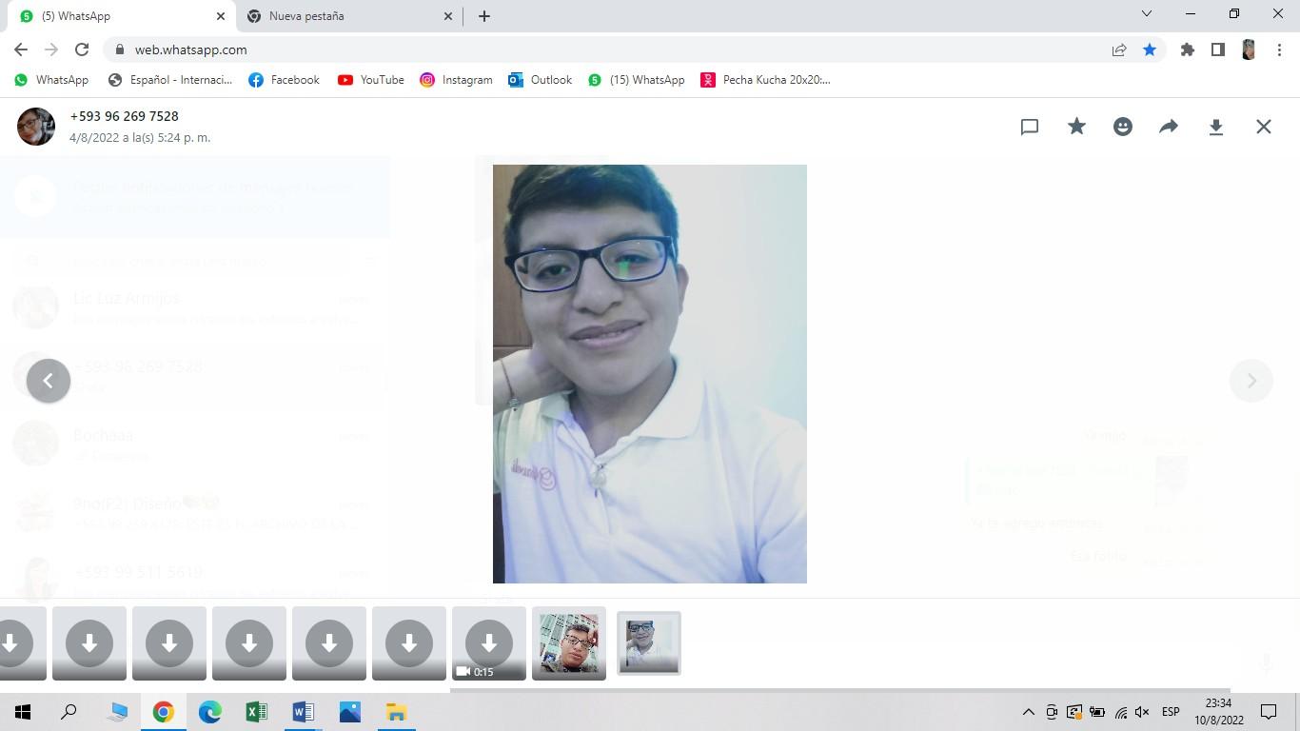Click the sender number +593 96 269 7528
Viewport: 1300px width, 731px height.
pos(124,116)
